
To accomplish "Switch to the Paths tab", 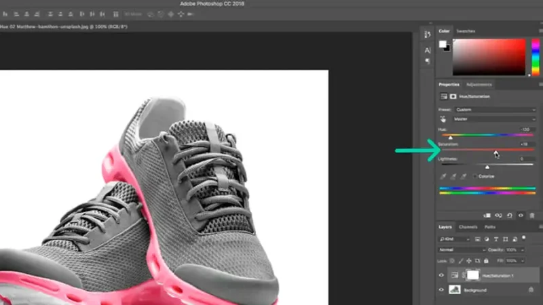I will point(489,227).
